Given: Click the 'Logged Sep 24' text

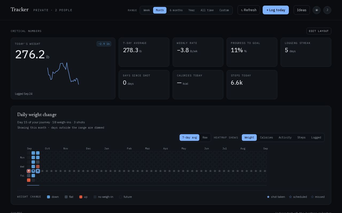Looking at the screenshot, I should [24, 94].
